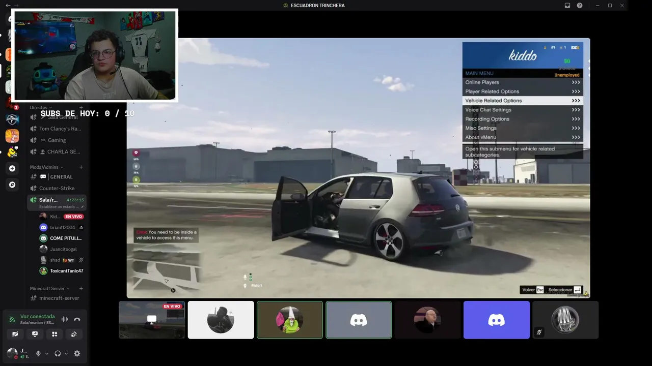652x366 pixels.
Task: Select the streaming user Kid... with EN VIVO badge
Action: click(61, 217)
